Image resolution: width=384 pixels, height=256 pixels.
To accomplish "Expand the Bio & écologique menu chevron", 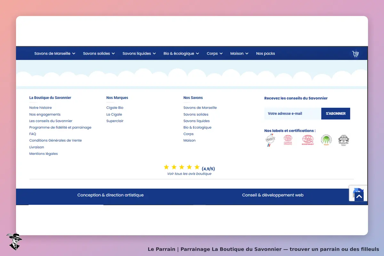I will [x=197, y=54].
